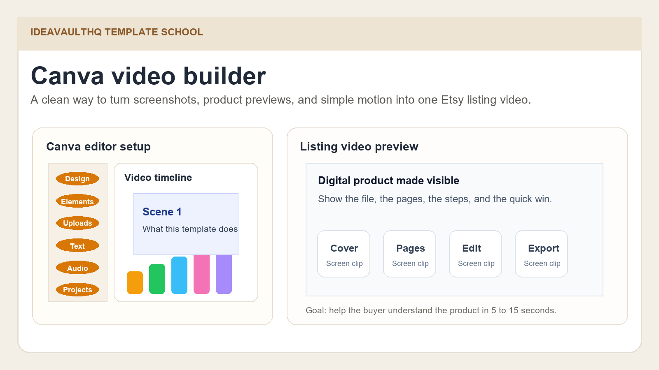The image size is (659, 370).
Task: Open the Audio sidebar pill
Action: (77, 268)
